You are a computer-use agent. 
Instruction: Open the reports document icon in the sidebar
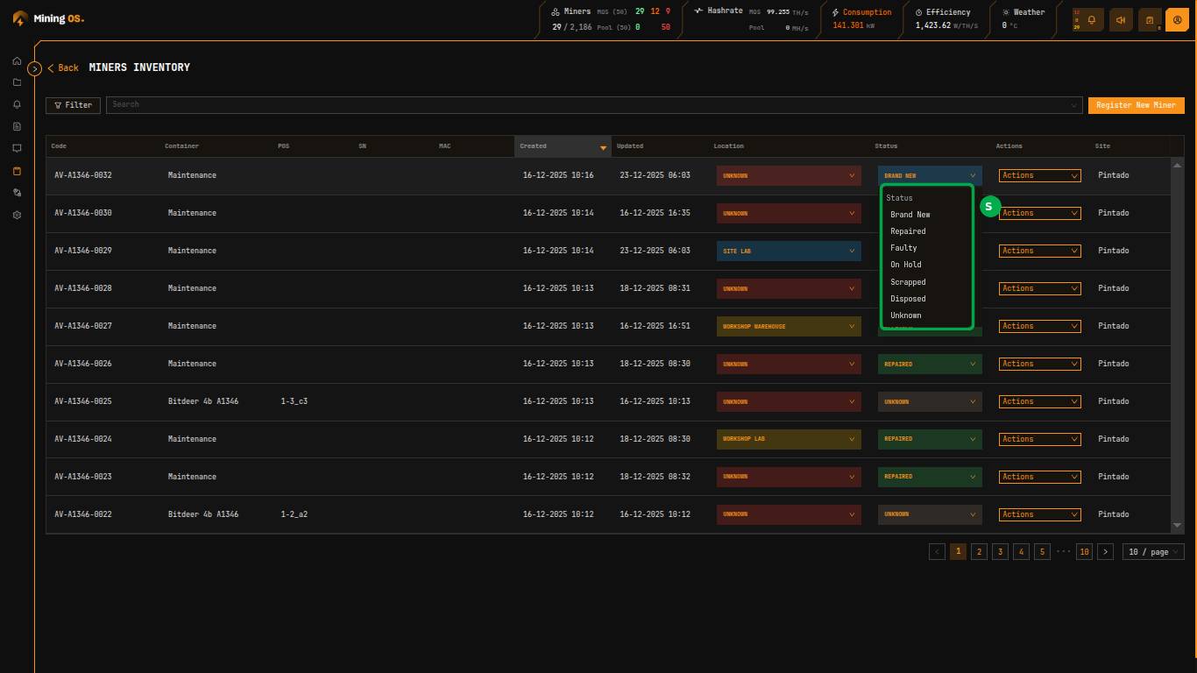(16, 126)
